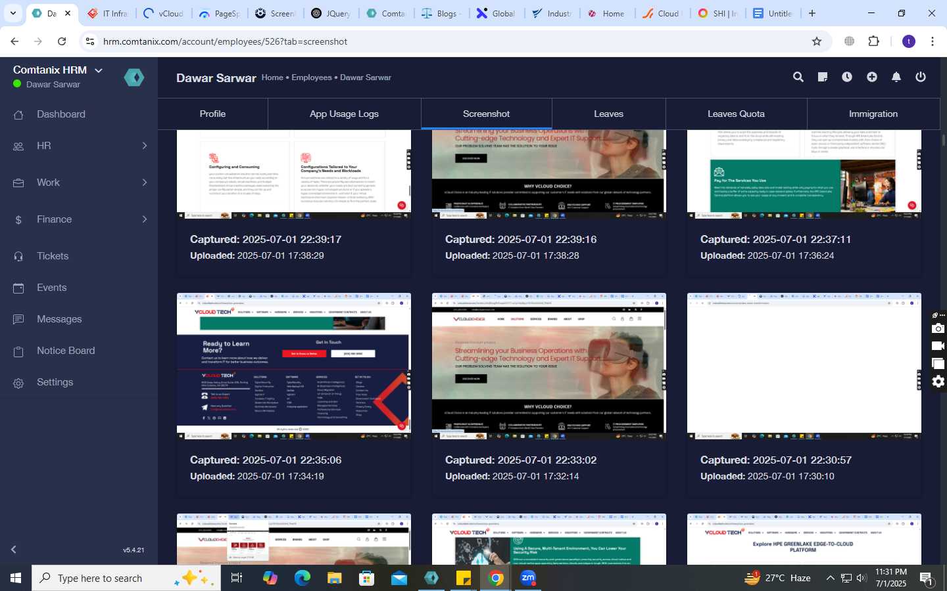Click the gallery stack icon on right edge

tap(938, 364)
